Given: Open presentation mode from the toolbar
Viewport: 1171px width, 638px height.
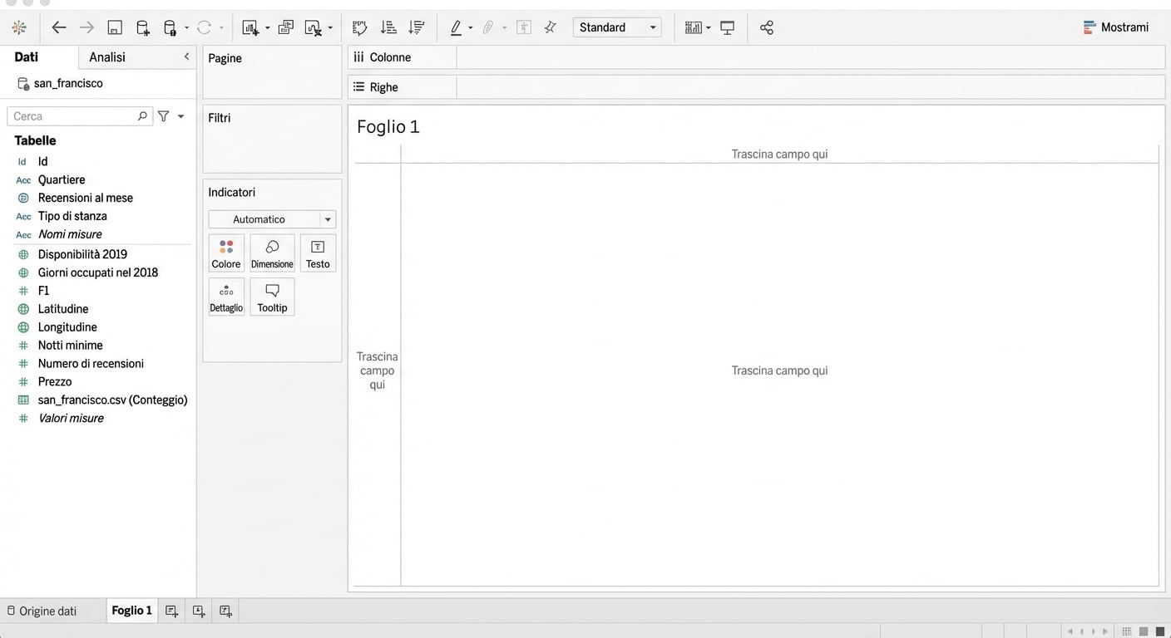Looking at the screenshot, I should point(727,27).
